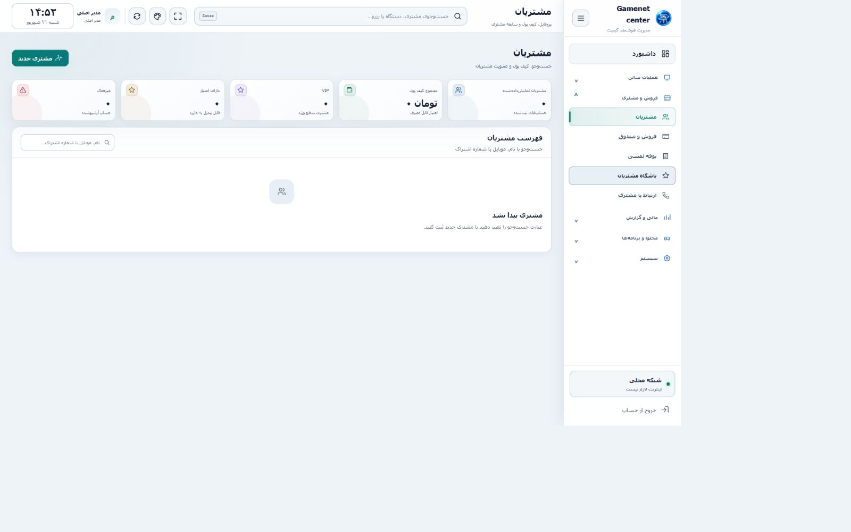Screen dimensions: 851x532
Task: Open the داشبورد menu item
Action: pyautogui.click(x=622, y=54)
